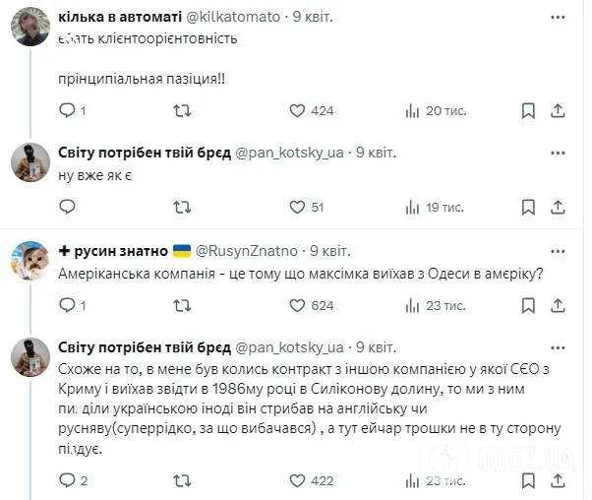Open the @RusynZnatno profile handle

tap(251, 250)
